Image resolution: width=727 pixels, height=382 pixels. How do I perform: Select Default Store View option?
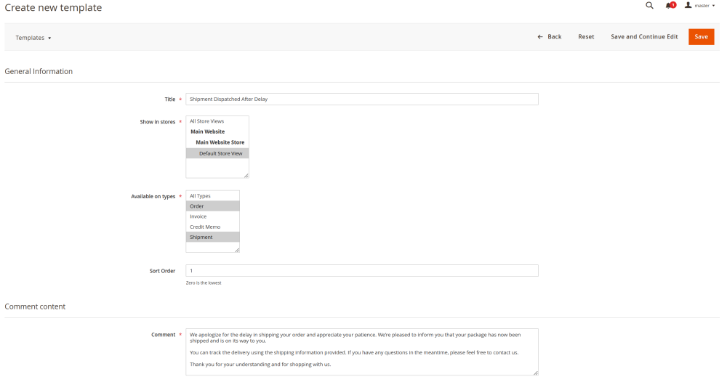point(217,153)
